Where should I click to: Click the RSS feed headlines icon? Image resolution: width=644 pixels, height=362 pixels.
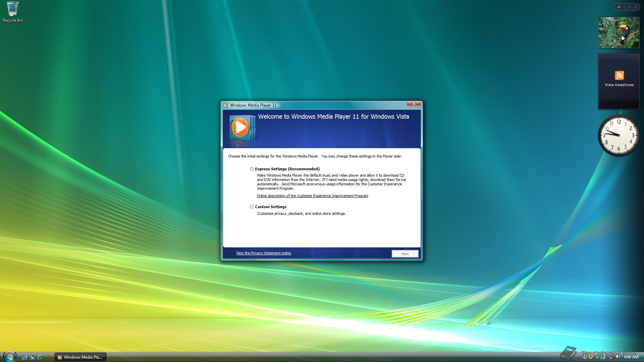pyautogui.click(x=619, y=75)
